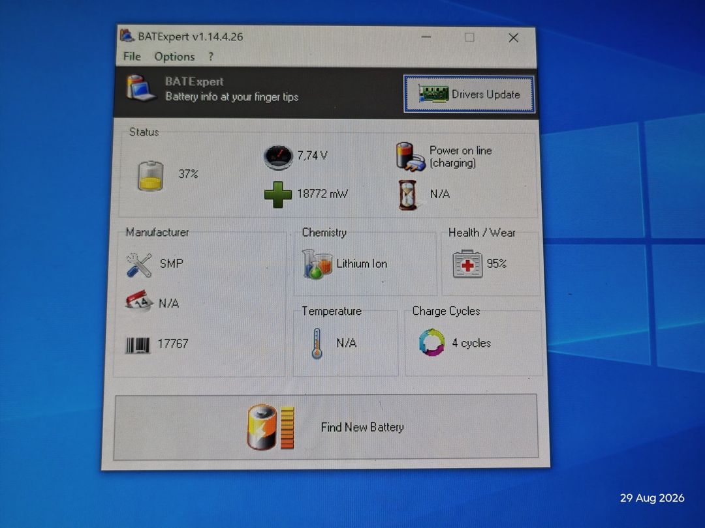Click the N/A temperature value
The height and width of the screenshot is (528, 705).
point(346,343)
